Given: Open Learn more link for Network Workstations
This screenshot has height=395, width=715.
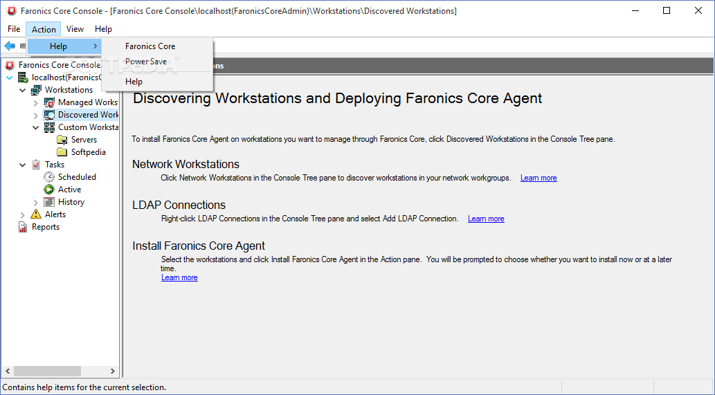Looking at the screenshot, I should tap(538, 178).
